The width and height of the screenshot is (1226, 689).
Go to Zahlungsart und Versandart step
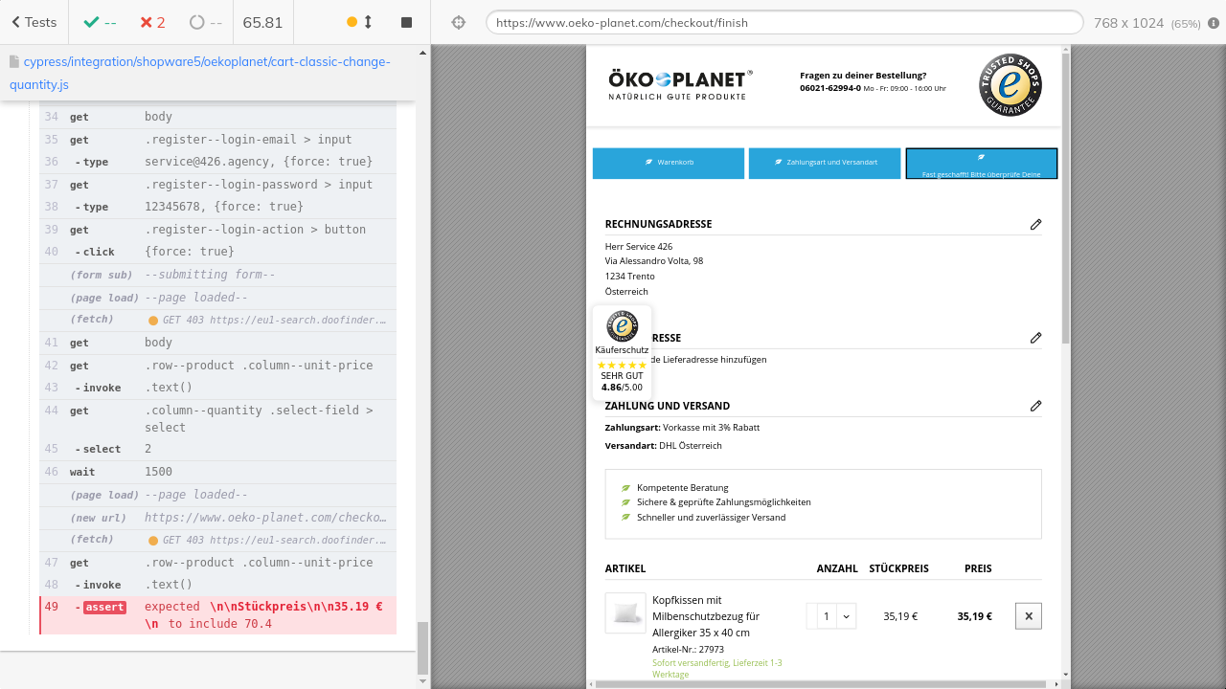point(825,163)
